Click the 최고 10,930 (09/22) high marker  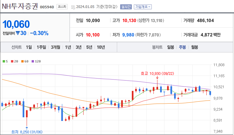157,74
